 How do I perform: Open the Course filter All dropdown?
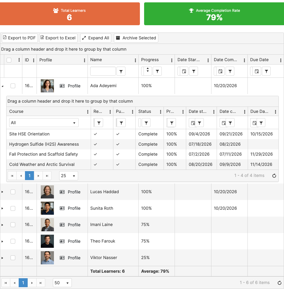(x=44, y=123)
